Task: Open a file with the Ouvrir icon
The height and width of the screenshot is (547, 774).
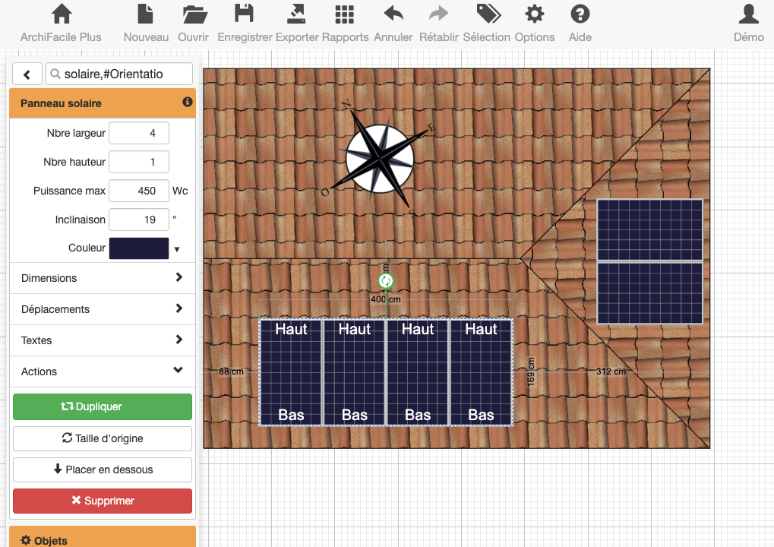Action: click(195, 14)
